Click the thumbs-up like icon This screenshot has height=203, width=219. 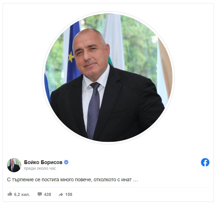[x=10, y=194]
